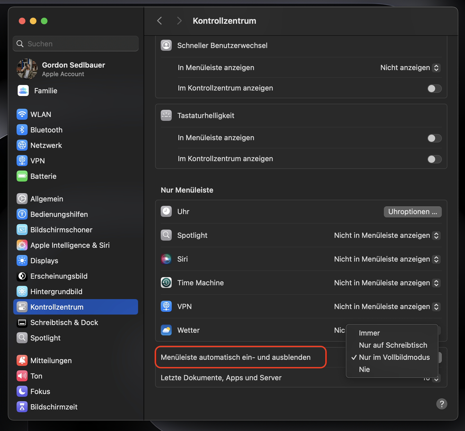
Task: Click the Uhroptionen button
Action: pos(413,212)
